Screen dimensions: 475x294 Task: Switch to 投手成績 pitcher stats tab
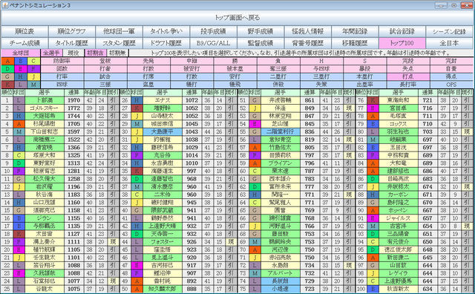click(213, 31)
